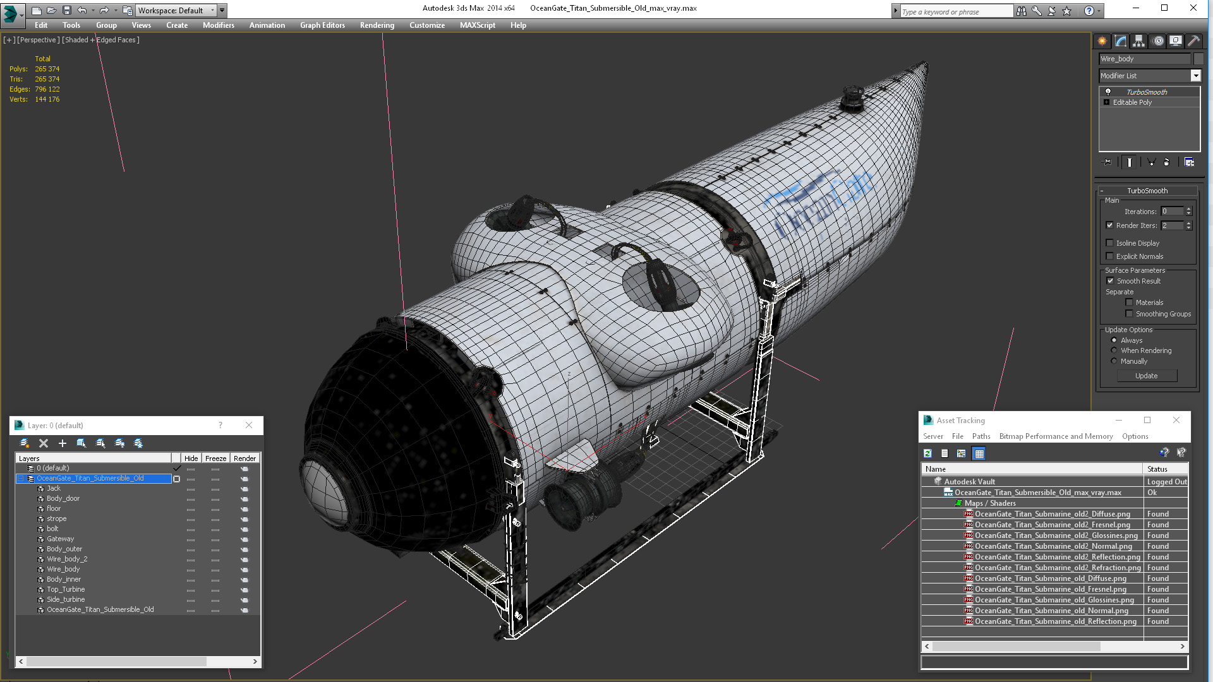Add selected objects to layer plus icon
Screen dimensions: 1213x682
coord(63,443)
